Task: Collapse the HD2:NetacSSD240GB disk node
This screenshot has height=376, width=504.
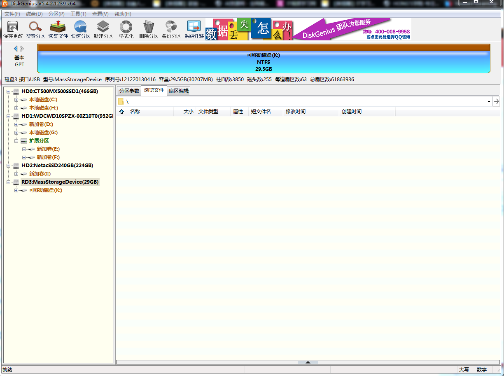Action: click(x=9, y=166)
